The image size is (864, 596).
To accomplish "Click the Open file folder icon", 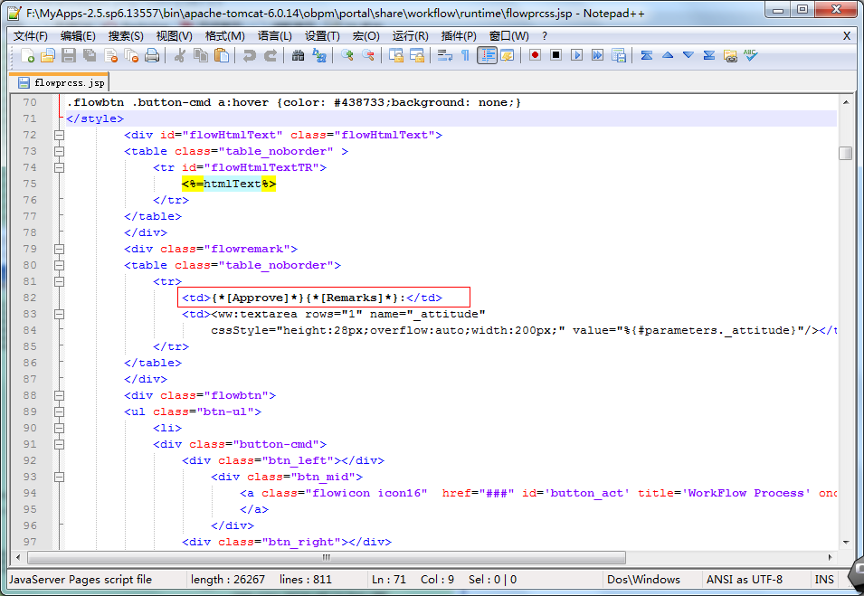I will (48, 55).
